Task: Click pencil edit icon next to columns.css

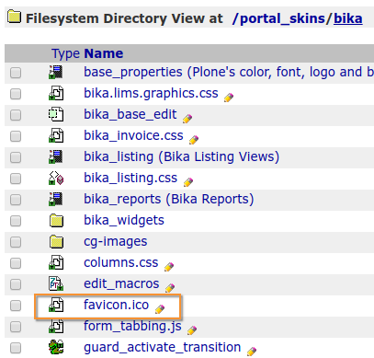Action: [169, 267]
